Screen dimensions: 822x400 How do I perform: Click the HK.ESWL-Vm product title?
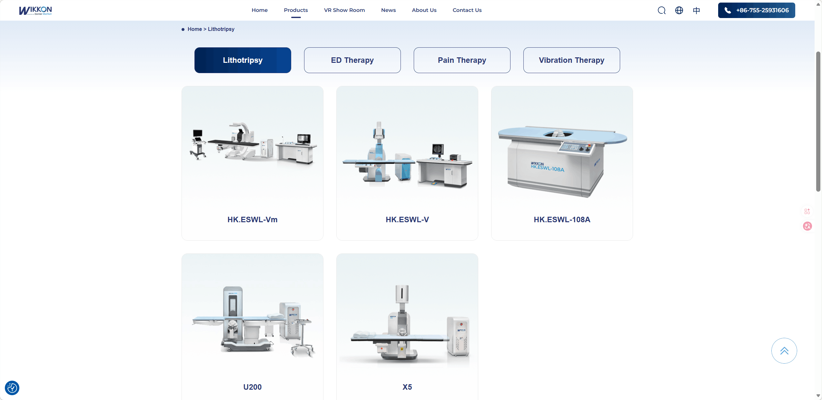(x=253, y=220)
